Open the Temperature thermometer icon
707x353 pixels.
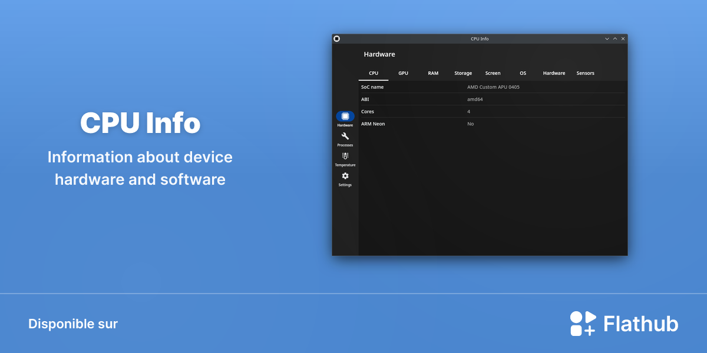pyautogui.click(x=345, y=156)
